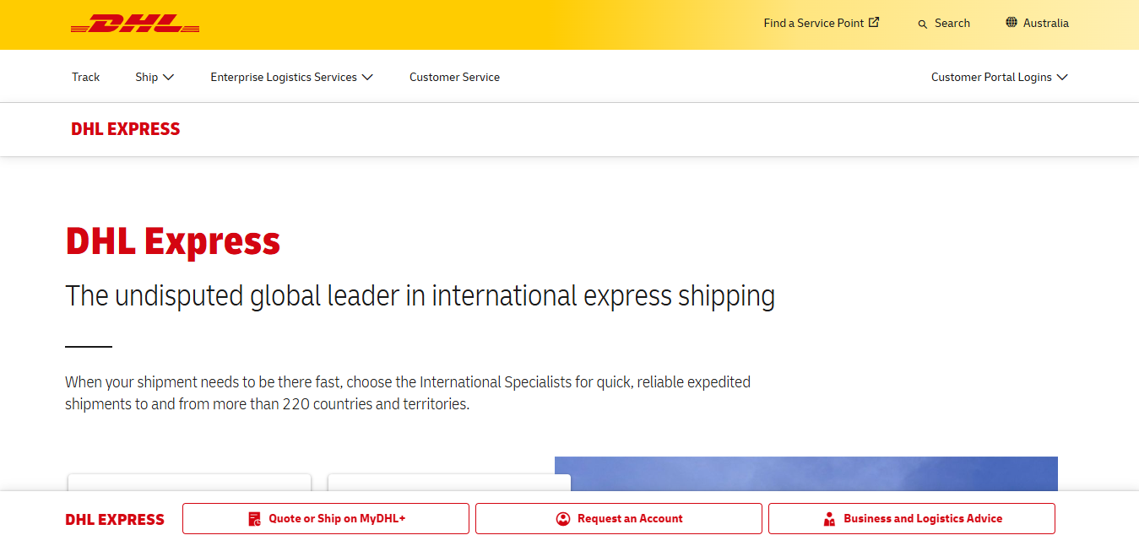Click the advisor icon on Business and Logistics Advice
This screenshot has height=546, width=1139.
828,518
